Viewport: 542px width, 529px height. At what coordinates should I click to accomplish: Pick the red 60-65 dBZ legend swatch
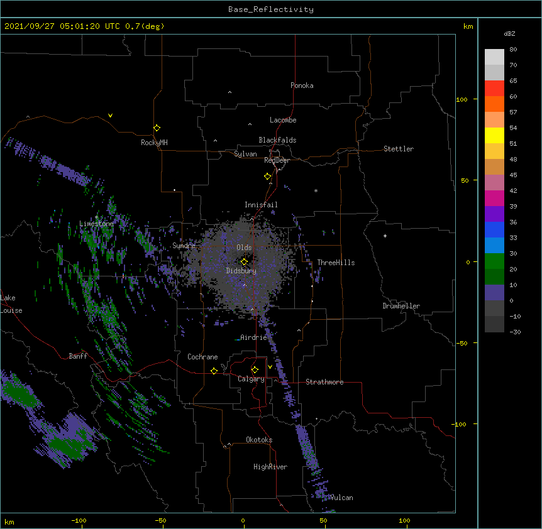[x=494, y=88]
